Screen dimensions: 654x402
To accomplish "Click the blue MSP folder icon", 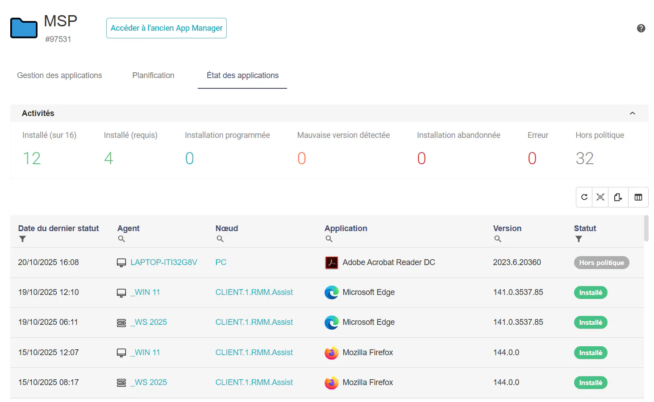I will (x=24, y=28).
